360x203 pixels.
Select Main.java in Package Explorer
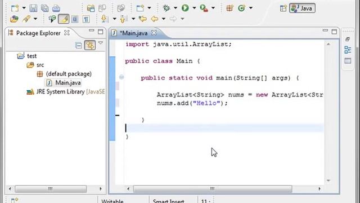(x=67, y=83)
